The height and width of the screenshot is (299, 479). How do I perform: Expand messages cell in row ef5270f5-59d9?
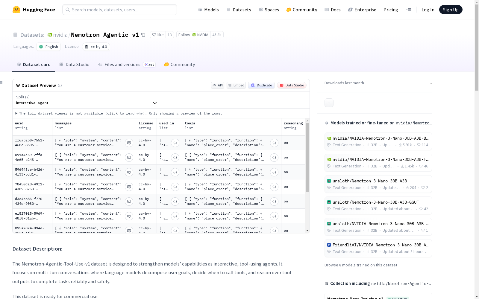click(x=129, y=216)
